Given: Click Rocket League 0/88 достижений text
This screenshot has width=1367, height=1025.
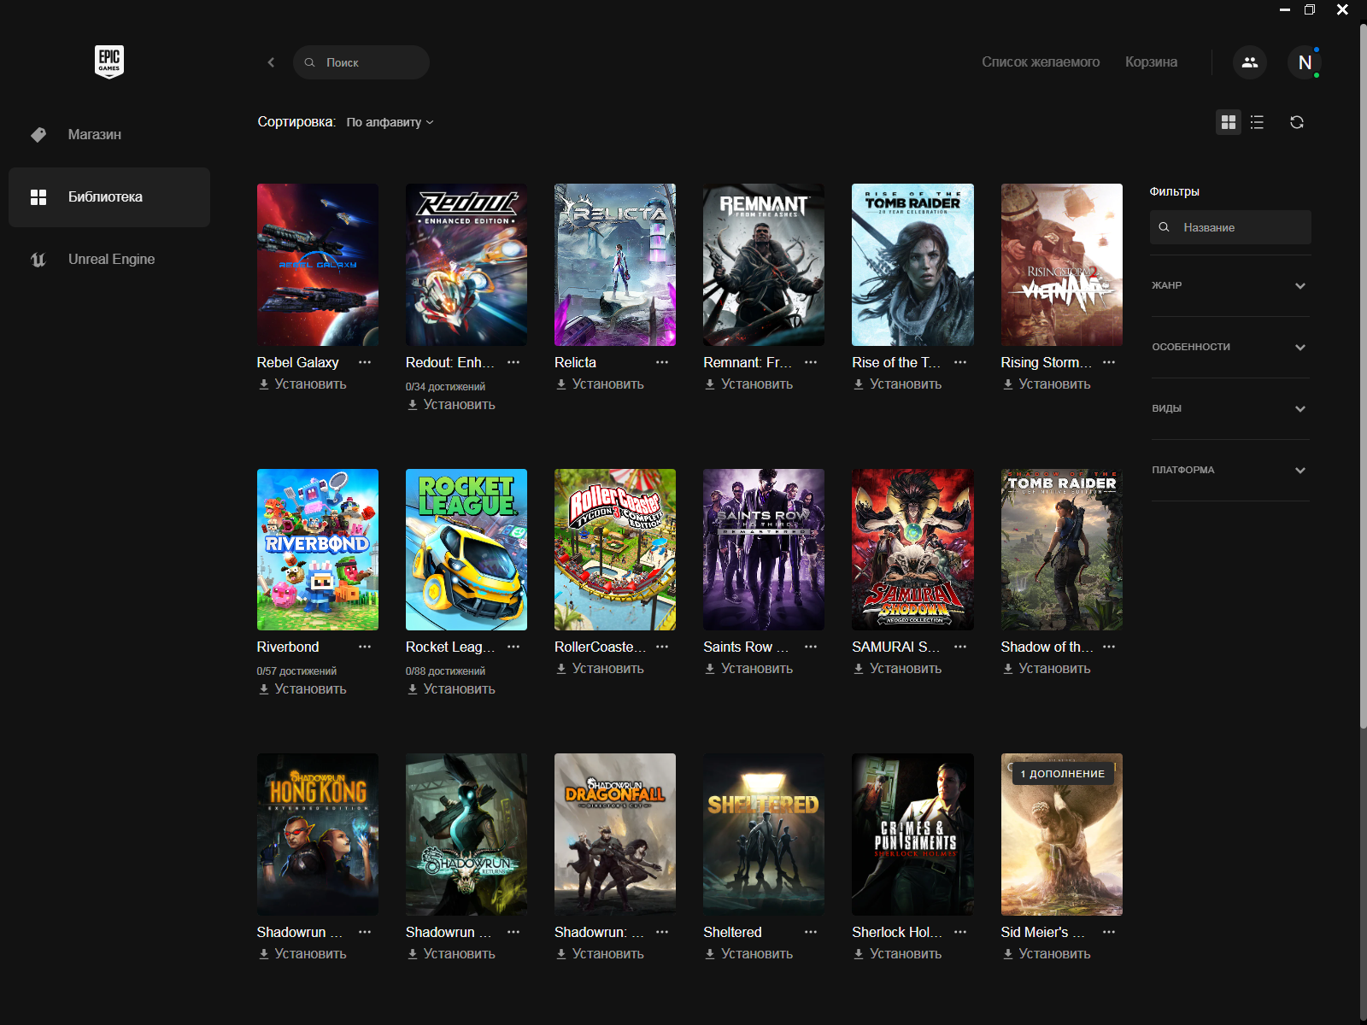Looking at the screenshot, I should coord(445,671).
